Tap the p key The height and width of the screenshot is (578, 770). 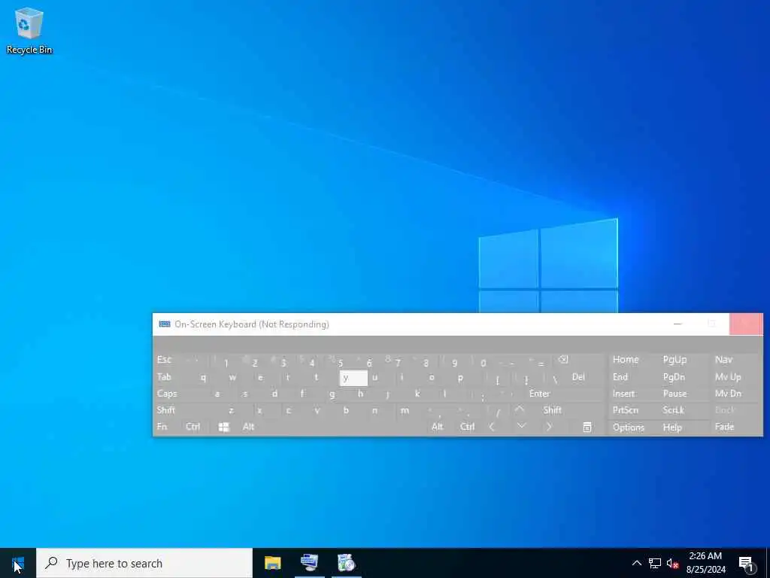click(460, 378)
